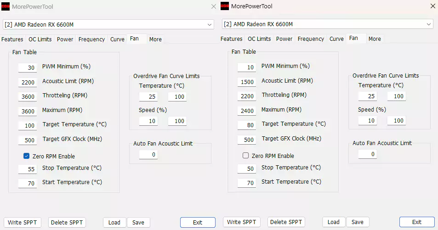Click the MorePowerTool icon in right window title bar

click(x=225, y=6)
